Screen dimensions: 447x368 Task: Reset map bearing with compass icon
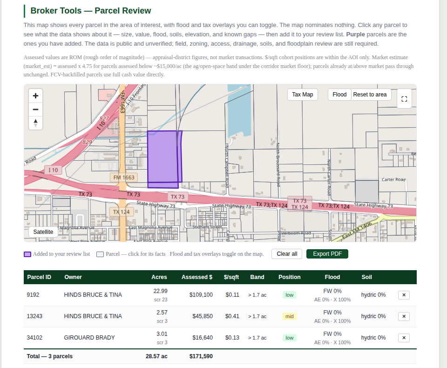tap(36, 123)
